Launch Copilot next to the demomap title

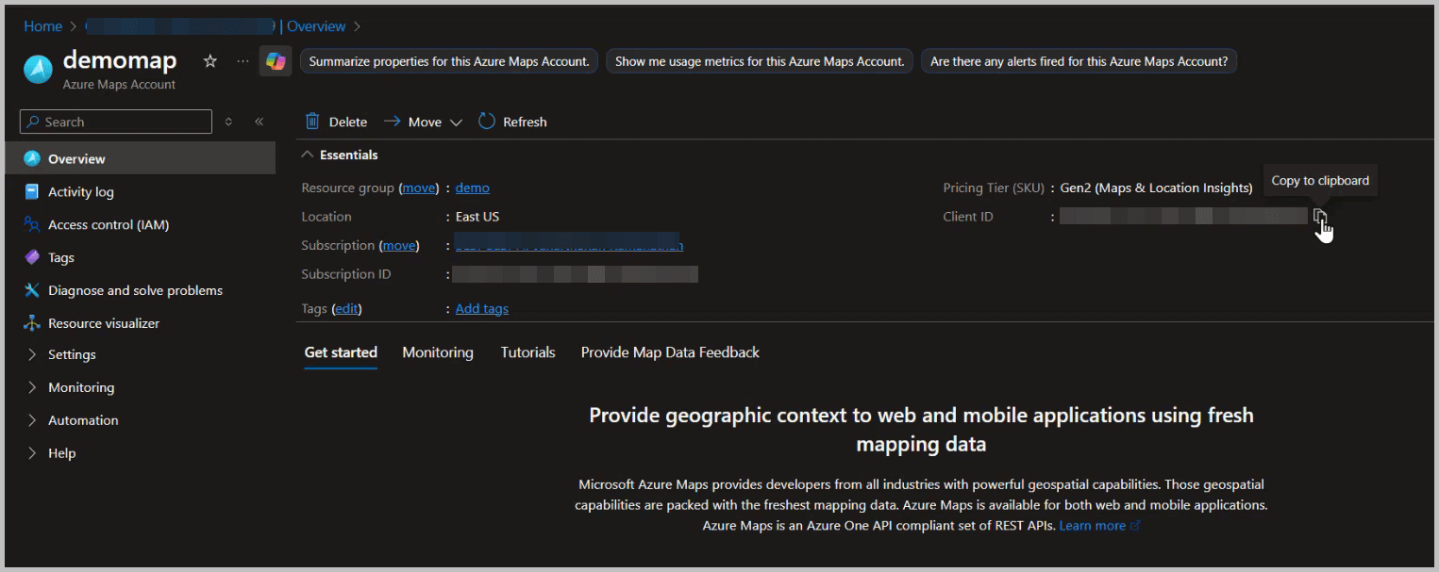point(275,60)
